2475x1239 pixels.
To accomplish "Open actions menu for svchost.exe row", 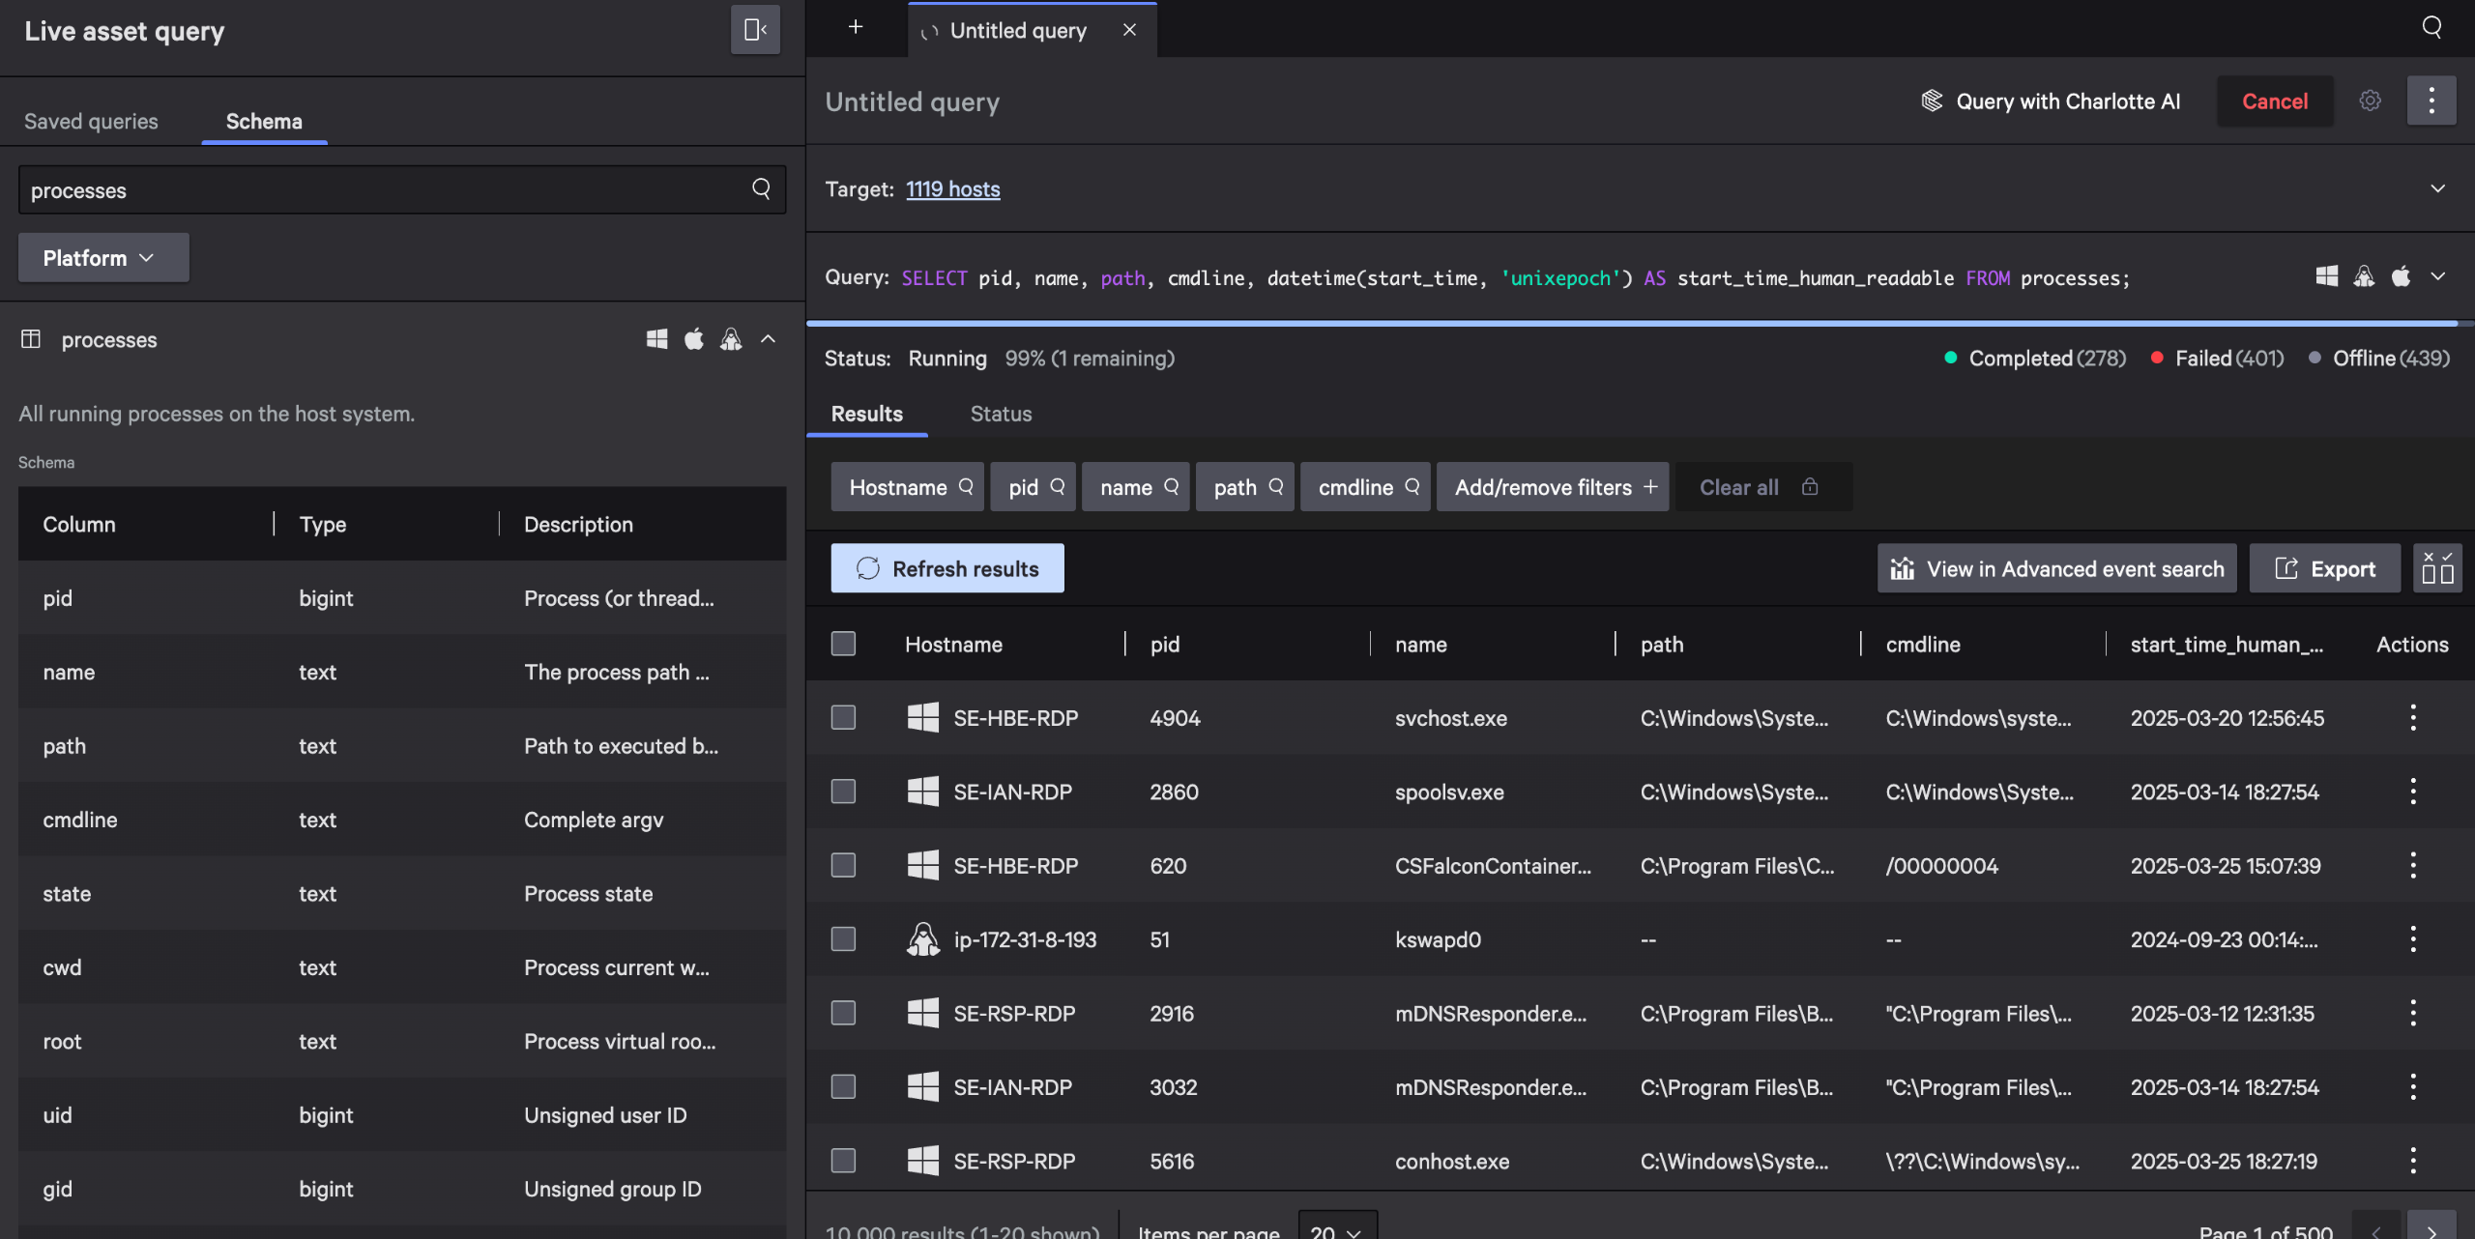I will click(2413, 717).
